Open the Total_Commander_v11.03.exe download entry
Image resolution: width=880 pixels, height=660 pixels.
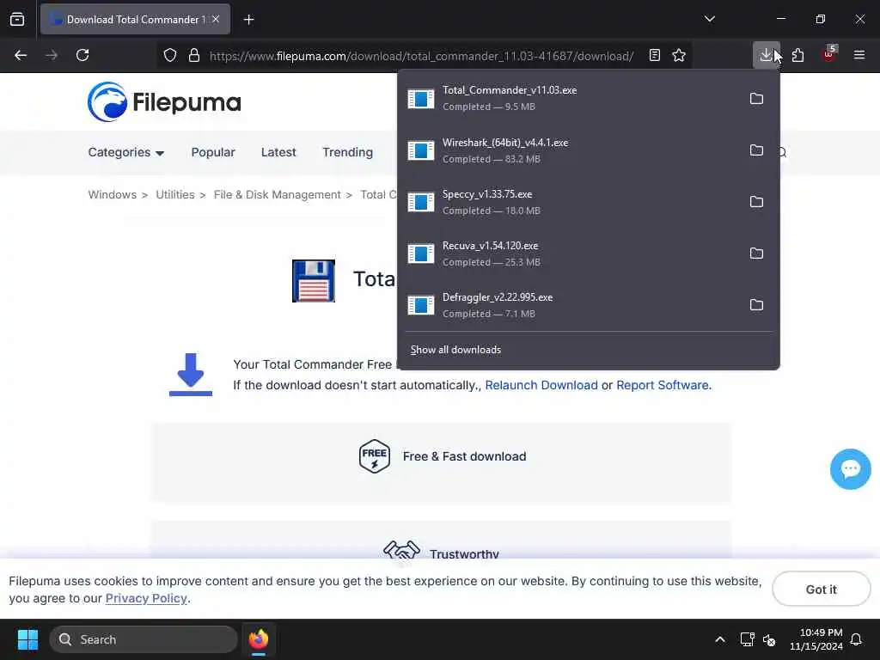coord(570,99)
